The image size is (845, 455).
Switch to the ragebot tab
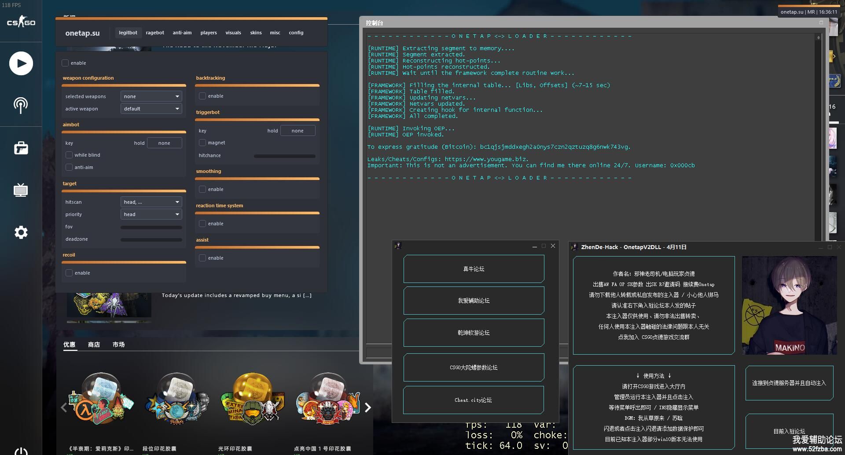155,33
